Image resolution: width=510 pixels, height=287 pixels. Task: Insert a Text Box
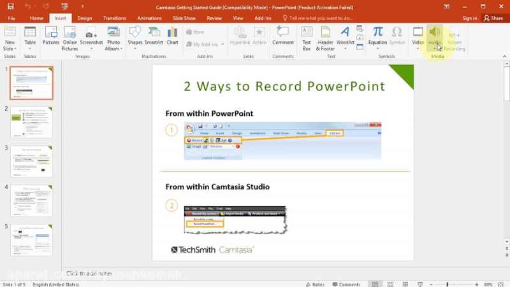point(307,39)
